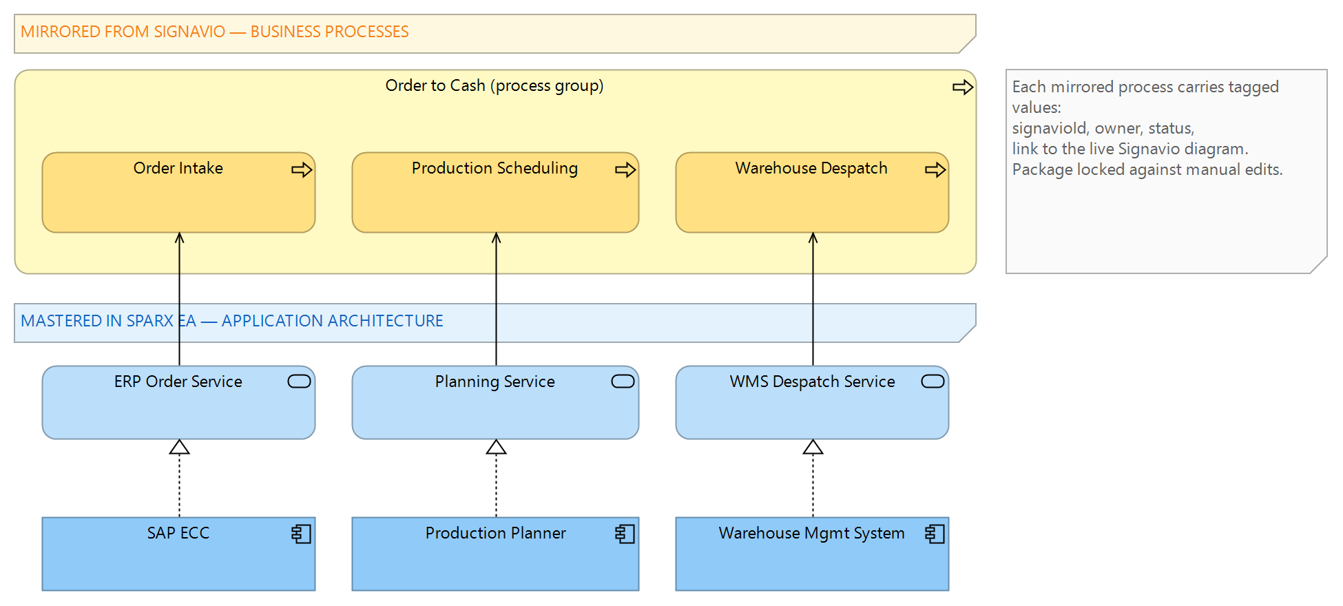Select the 'Mirrored from Signavio — Business Processes' banner
1343x606 pixels.
point(495,34)
